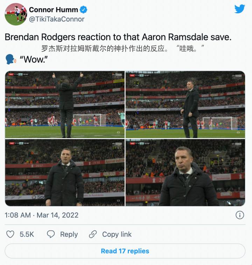252x265 pixels.
Task: Click the "Reply" text label
Action: (x=69, y=235)
